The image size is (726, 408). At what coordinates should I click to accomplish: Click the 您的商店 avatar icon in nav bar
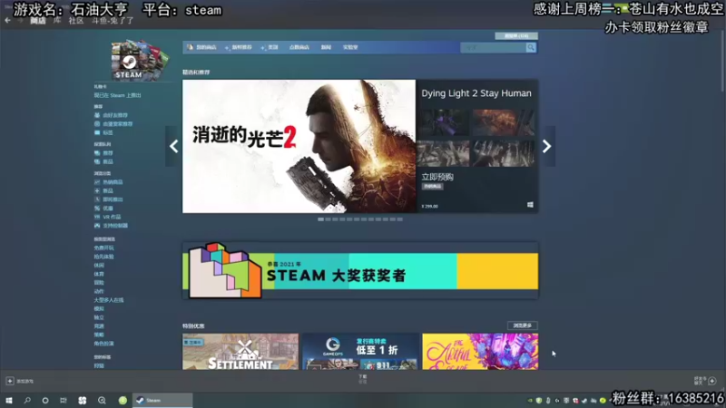click(x=190, y=47)
